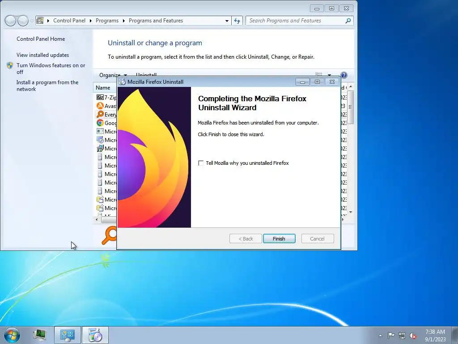Open the Help question mark icon
458x344 pixels.
coord(344,75)
